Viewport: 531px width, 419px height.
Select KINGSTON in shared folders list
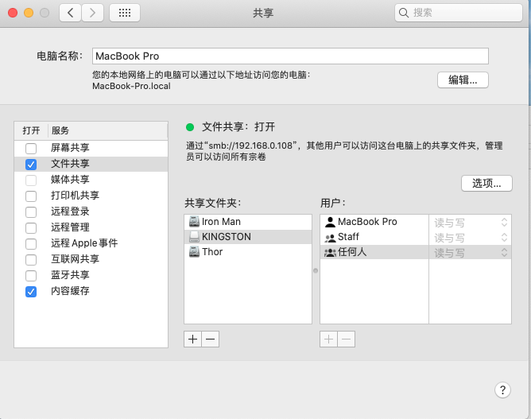point(226,237)
